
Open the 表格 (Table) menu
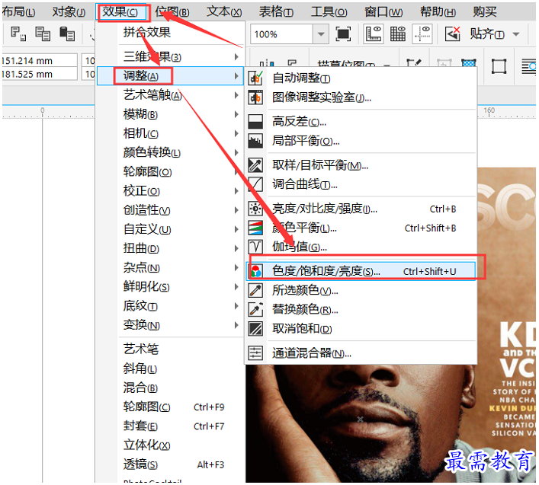pos(276,12)
